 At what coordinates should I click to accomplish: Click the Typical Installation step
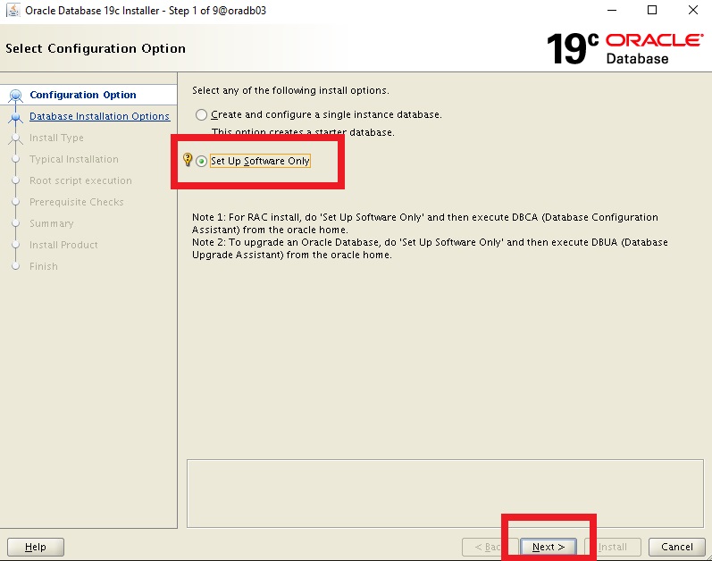point(73,159)
